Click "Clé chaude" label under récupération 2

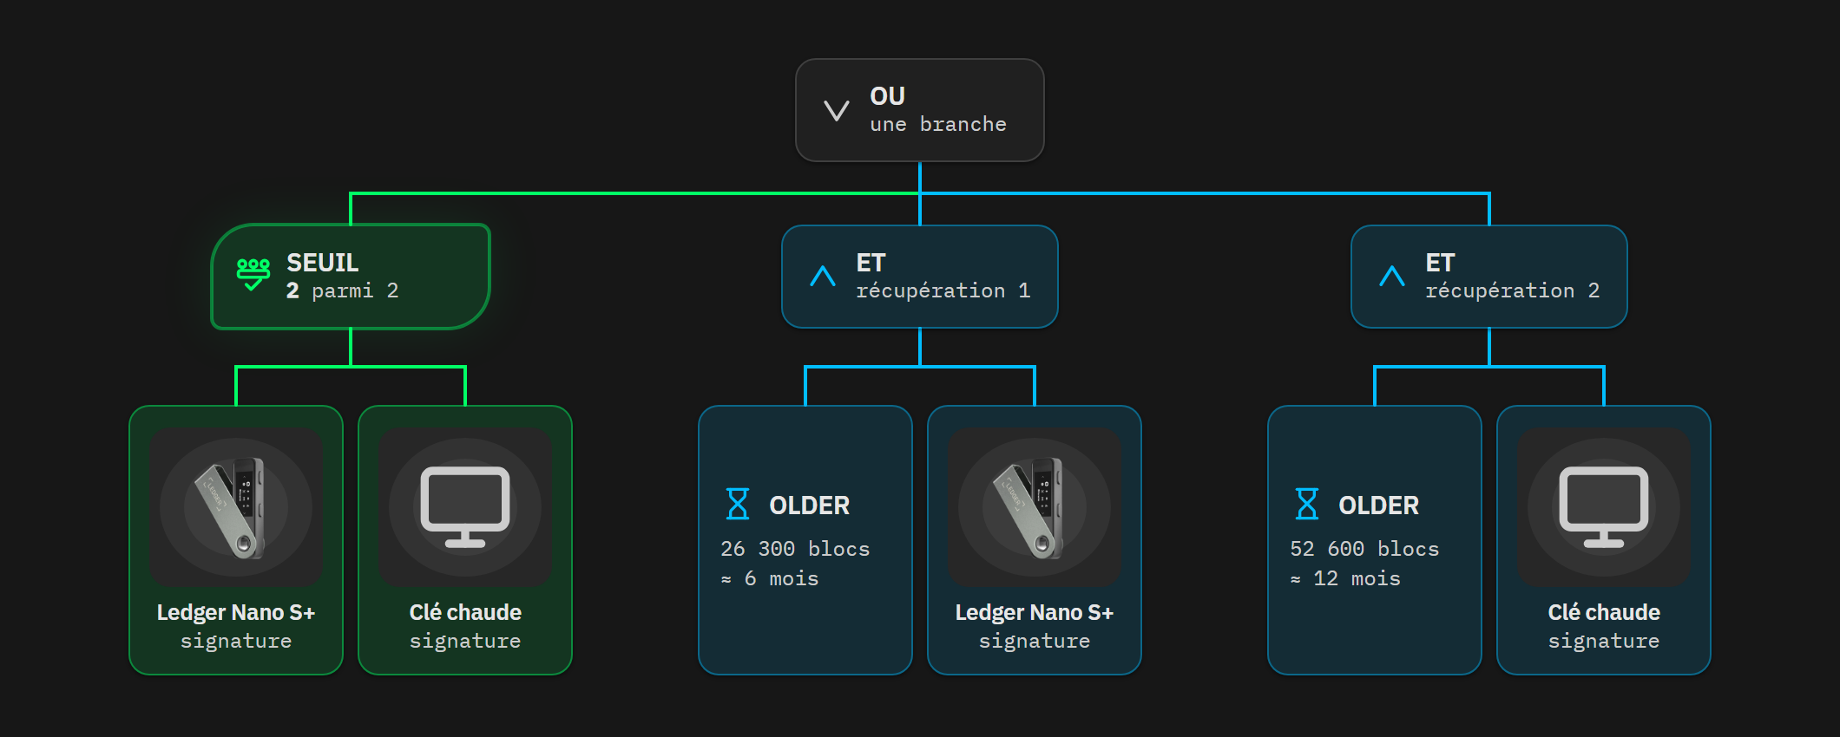pyautogui.click(x=1604, y=612)
